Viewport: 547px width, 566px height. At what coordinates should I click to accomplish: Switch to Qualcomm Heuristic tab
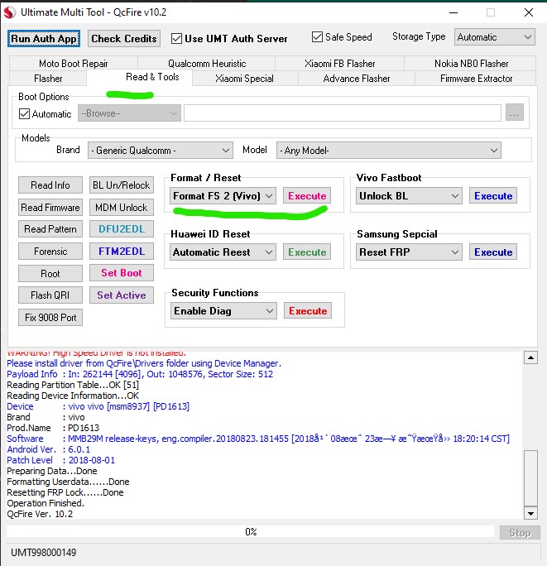click(x=207, y=64)
